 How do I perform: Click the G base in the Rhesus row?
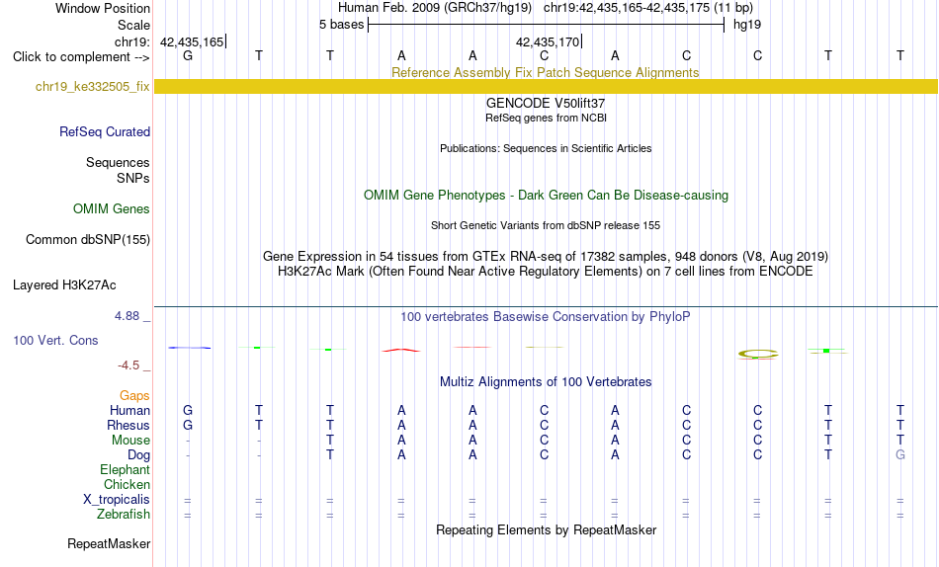[188, 425]
